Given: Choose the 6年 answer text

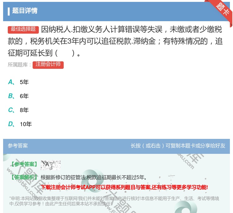Looking at the screenshot, I should (x=24, y=96).
